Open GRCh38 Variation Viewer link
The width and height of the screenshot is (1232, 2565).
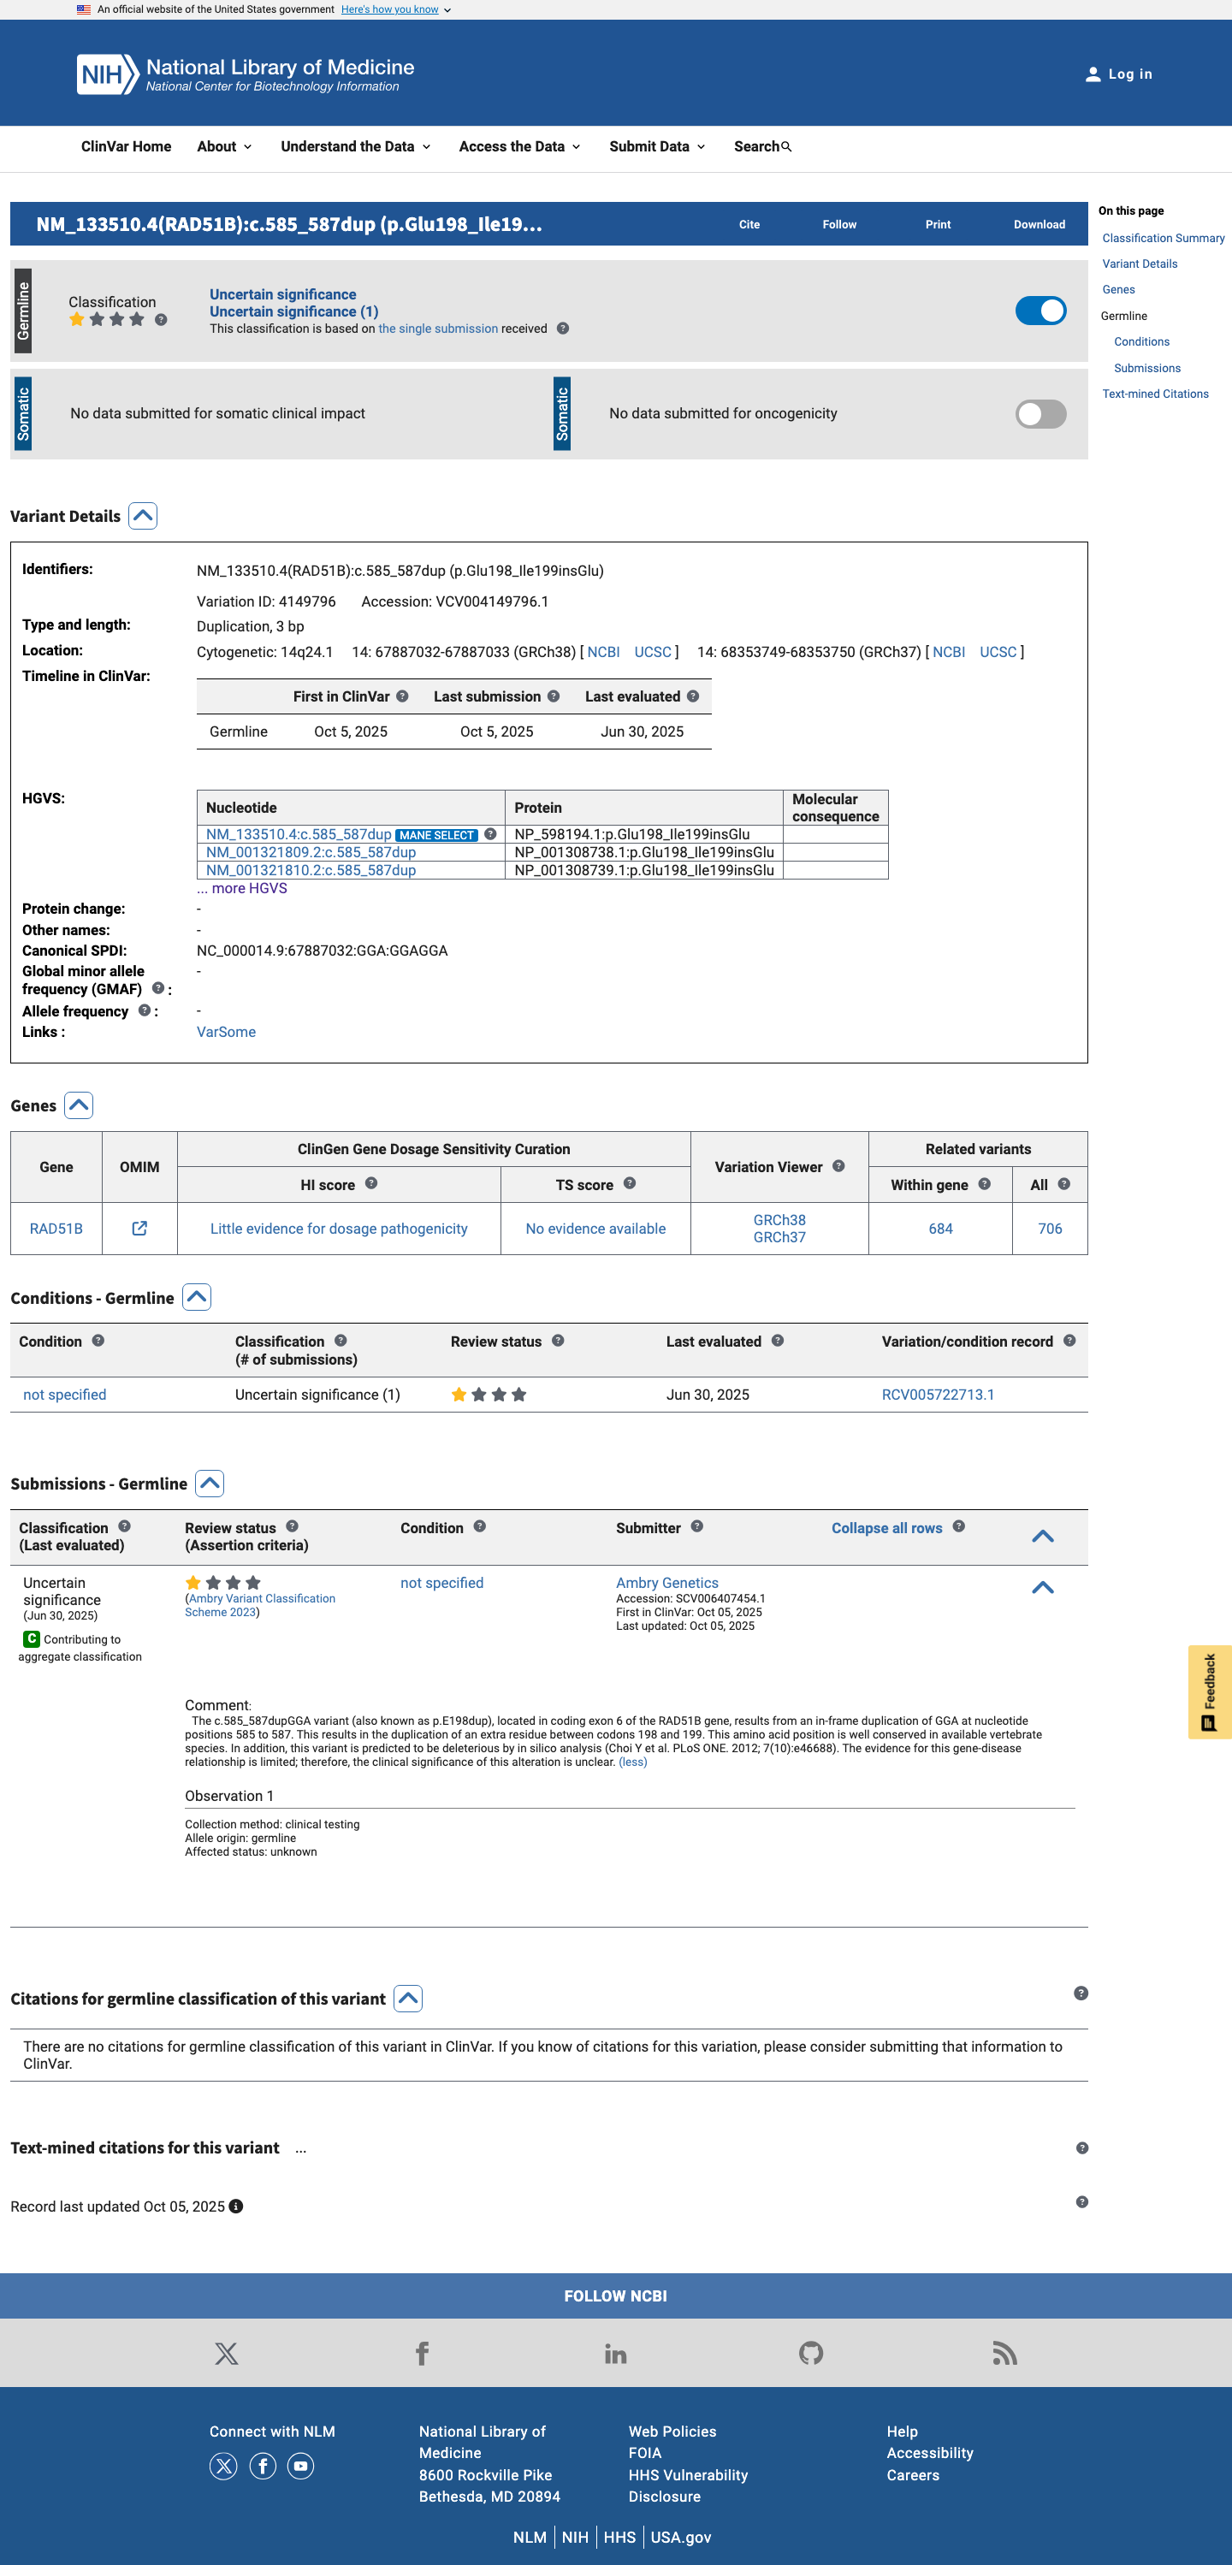(779, 1220)
